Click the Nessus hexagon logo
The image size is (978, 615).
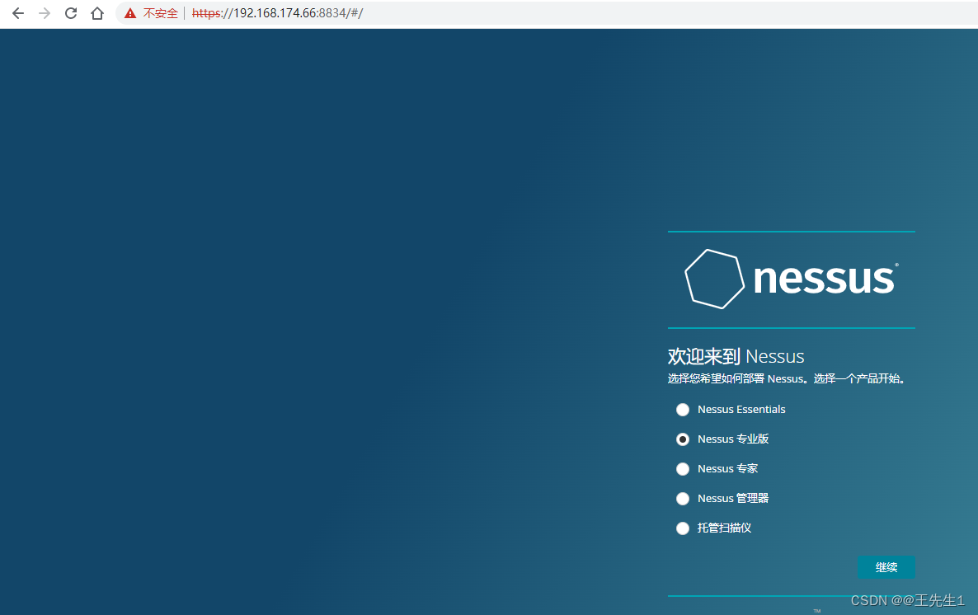coord(714,279)
